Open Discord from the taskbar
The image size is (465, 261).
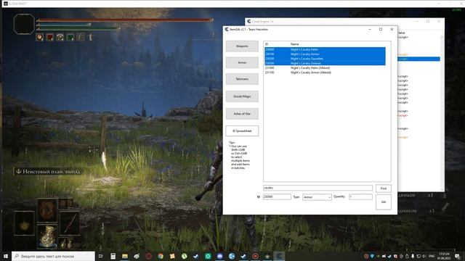point(219,256)
